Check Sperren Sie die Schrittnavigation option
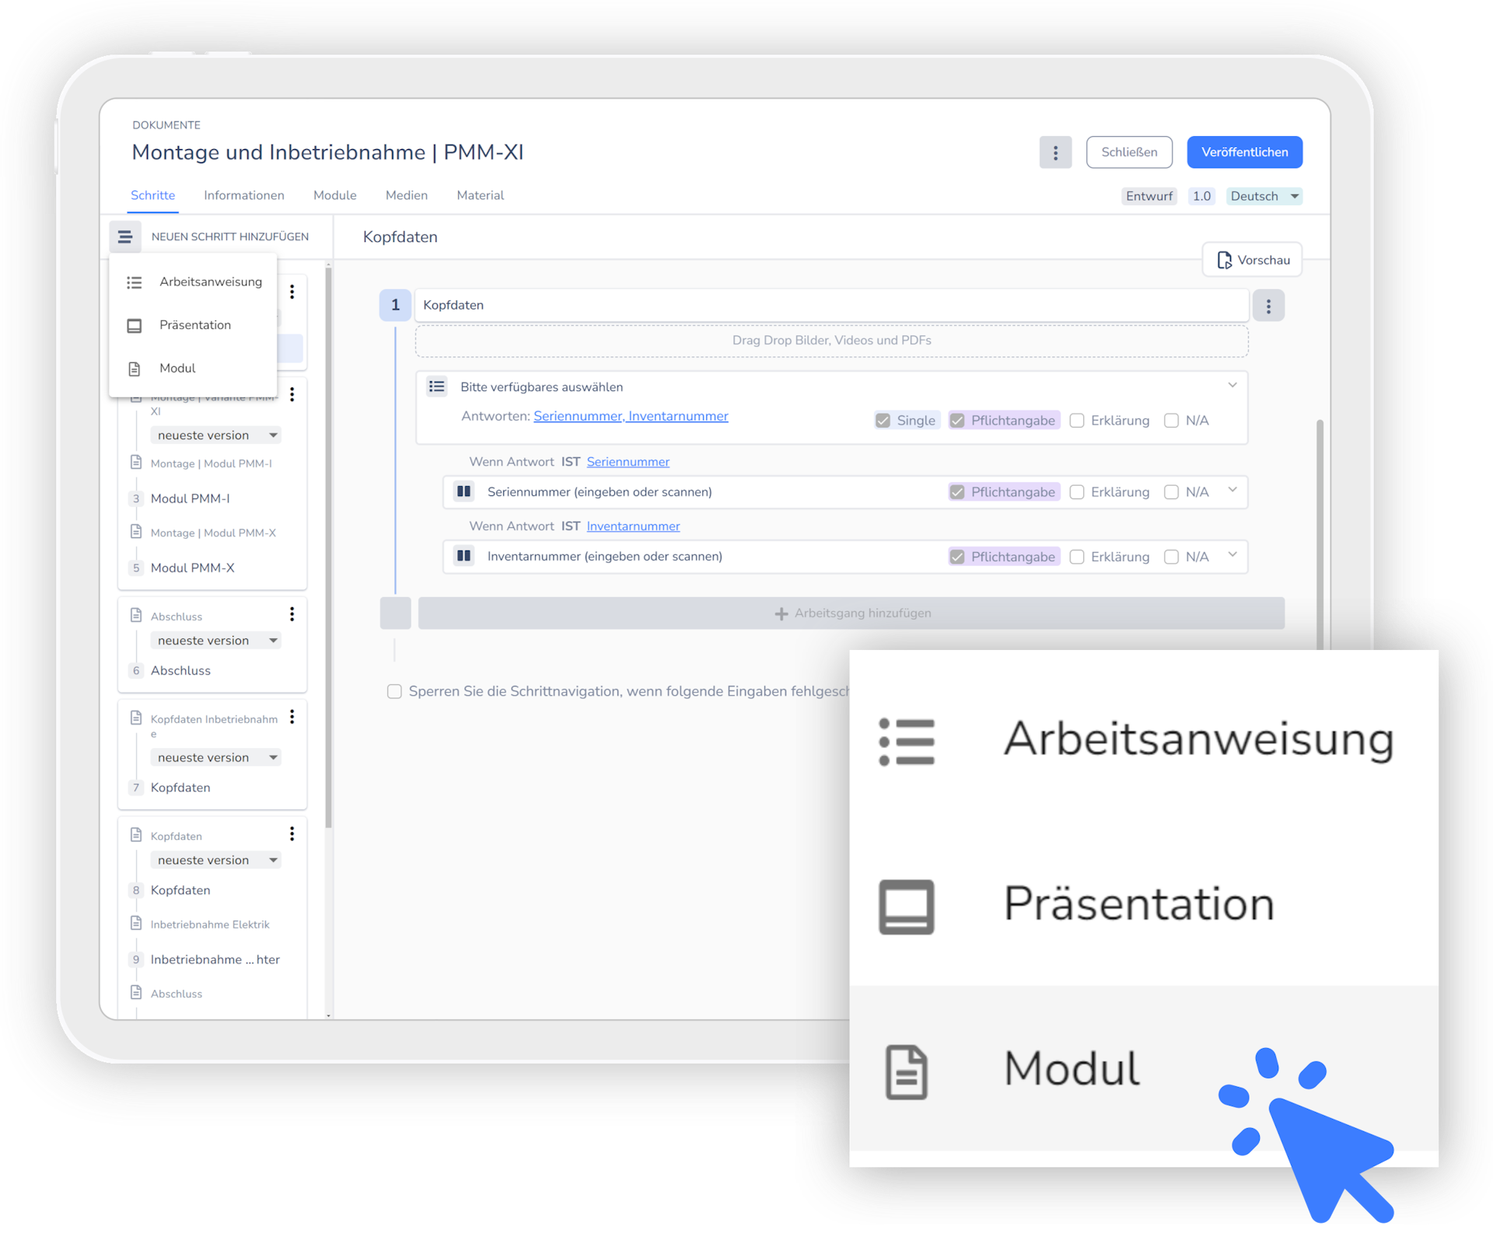 point(394,691)
